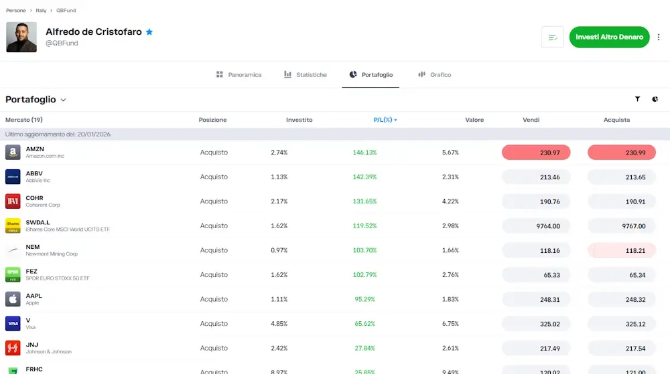Click Investi Altro Denaro button
Viewport: 670px width, 374px height.
pos(609,37)
